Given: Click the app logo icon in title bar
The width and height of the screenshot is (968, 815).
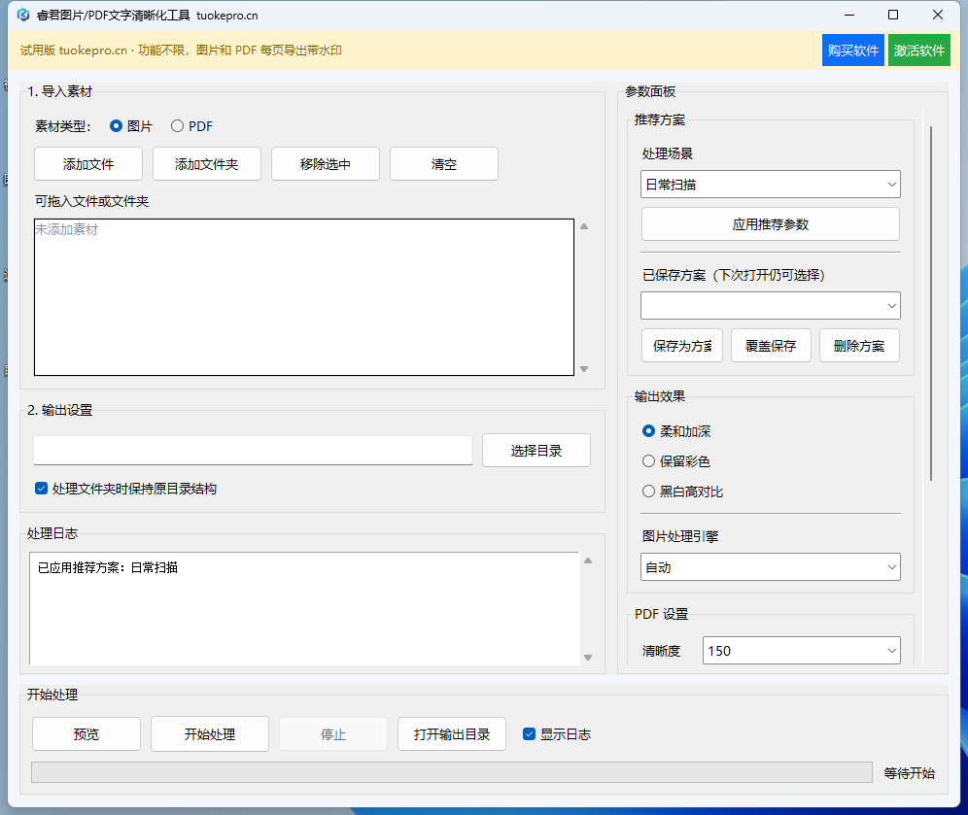Looking at the screenshot, I should [23, 15].
